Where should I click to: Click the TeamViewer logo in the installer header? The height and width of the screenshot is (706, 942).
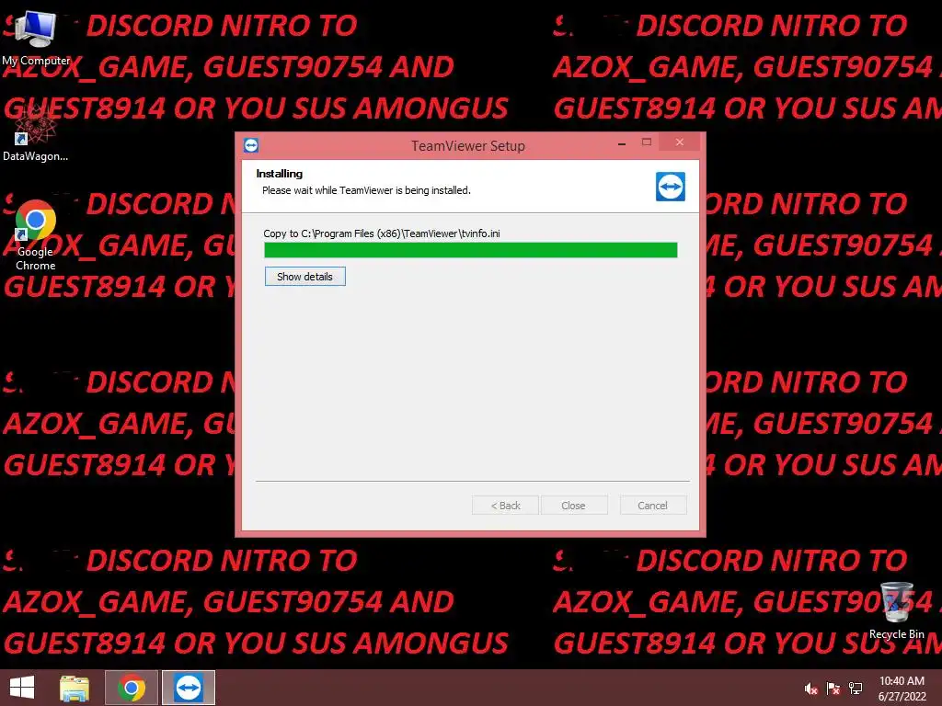point(671,186)
